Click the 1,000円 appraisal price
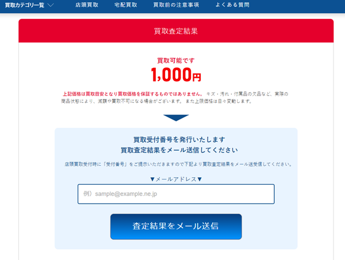345x260 pixels. (176, 75)
